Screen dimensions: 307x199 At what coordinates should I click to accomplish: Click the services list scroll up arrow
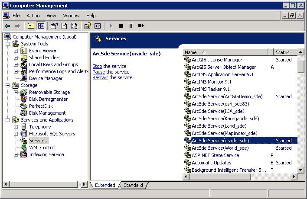point(301,52)
